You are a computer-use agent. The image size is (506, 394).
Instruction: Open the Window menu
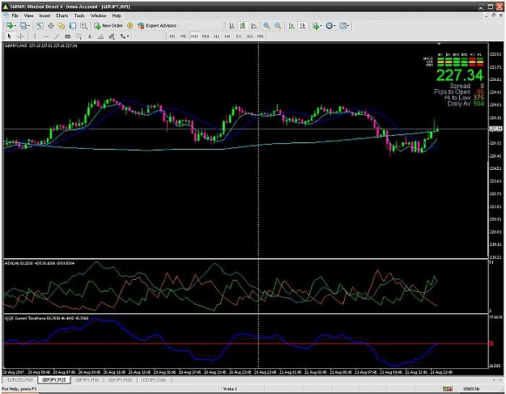98,15
